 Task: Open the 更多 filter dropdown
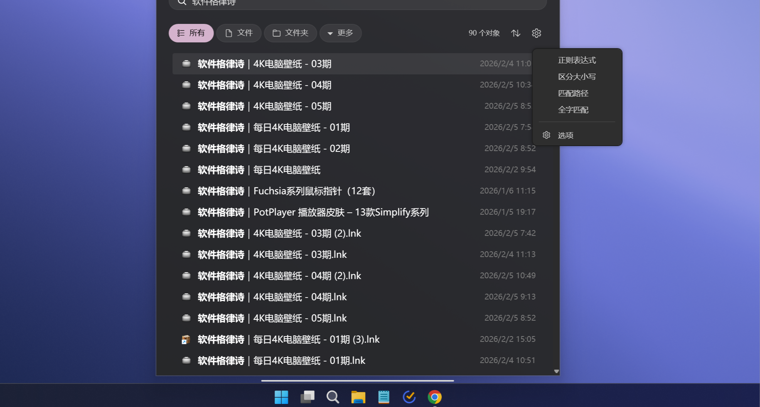[x=340, y=33]
